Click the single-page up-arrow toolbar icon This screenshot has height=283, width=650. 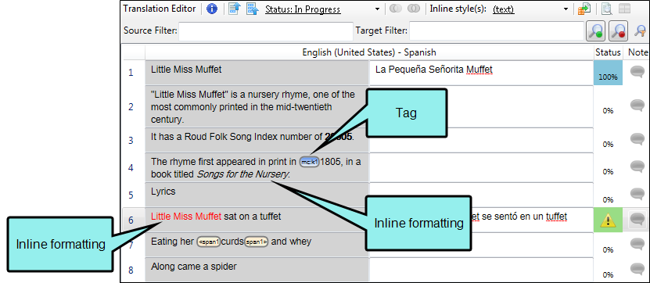coord(235,9)
